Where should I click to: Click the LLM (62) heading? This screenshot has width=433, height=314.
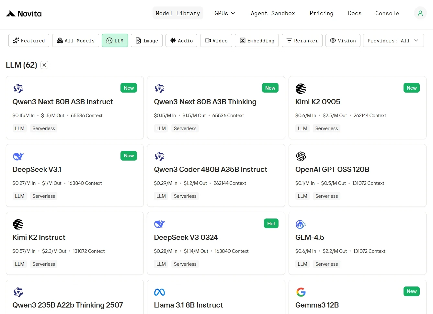click(21, 65)
